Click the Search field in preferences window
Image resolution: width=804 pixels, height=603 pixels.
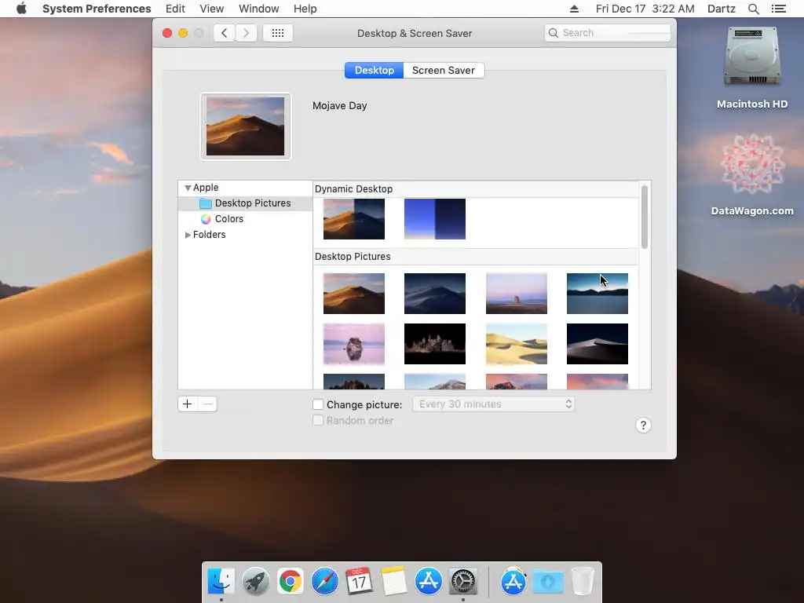[608, 33]
